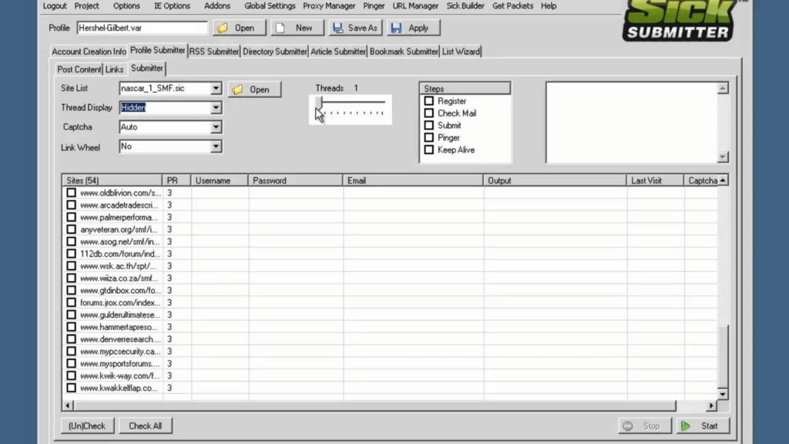Expand the Link Wheel dropdown
The height and width of the screenshot is (444, 789).
coord(216,146)
